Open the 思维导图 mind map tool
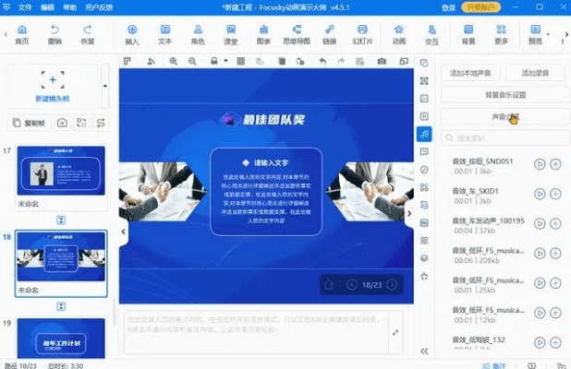571x369 pixels. pos(297,35)
